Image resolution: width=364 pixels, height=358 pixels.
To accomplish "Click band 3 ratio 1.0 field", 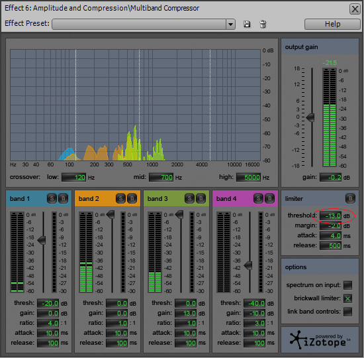I will [x=186, y=323].
